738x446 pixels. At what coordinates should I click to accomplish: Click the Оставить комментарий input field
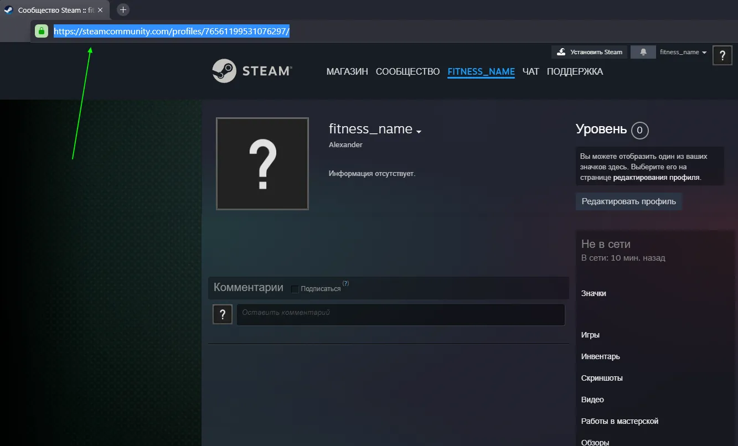(x=401, y=314)
